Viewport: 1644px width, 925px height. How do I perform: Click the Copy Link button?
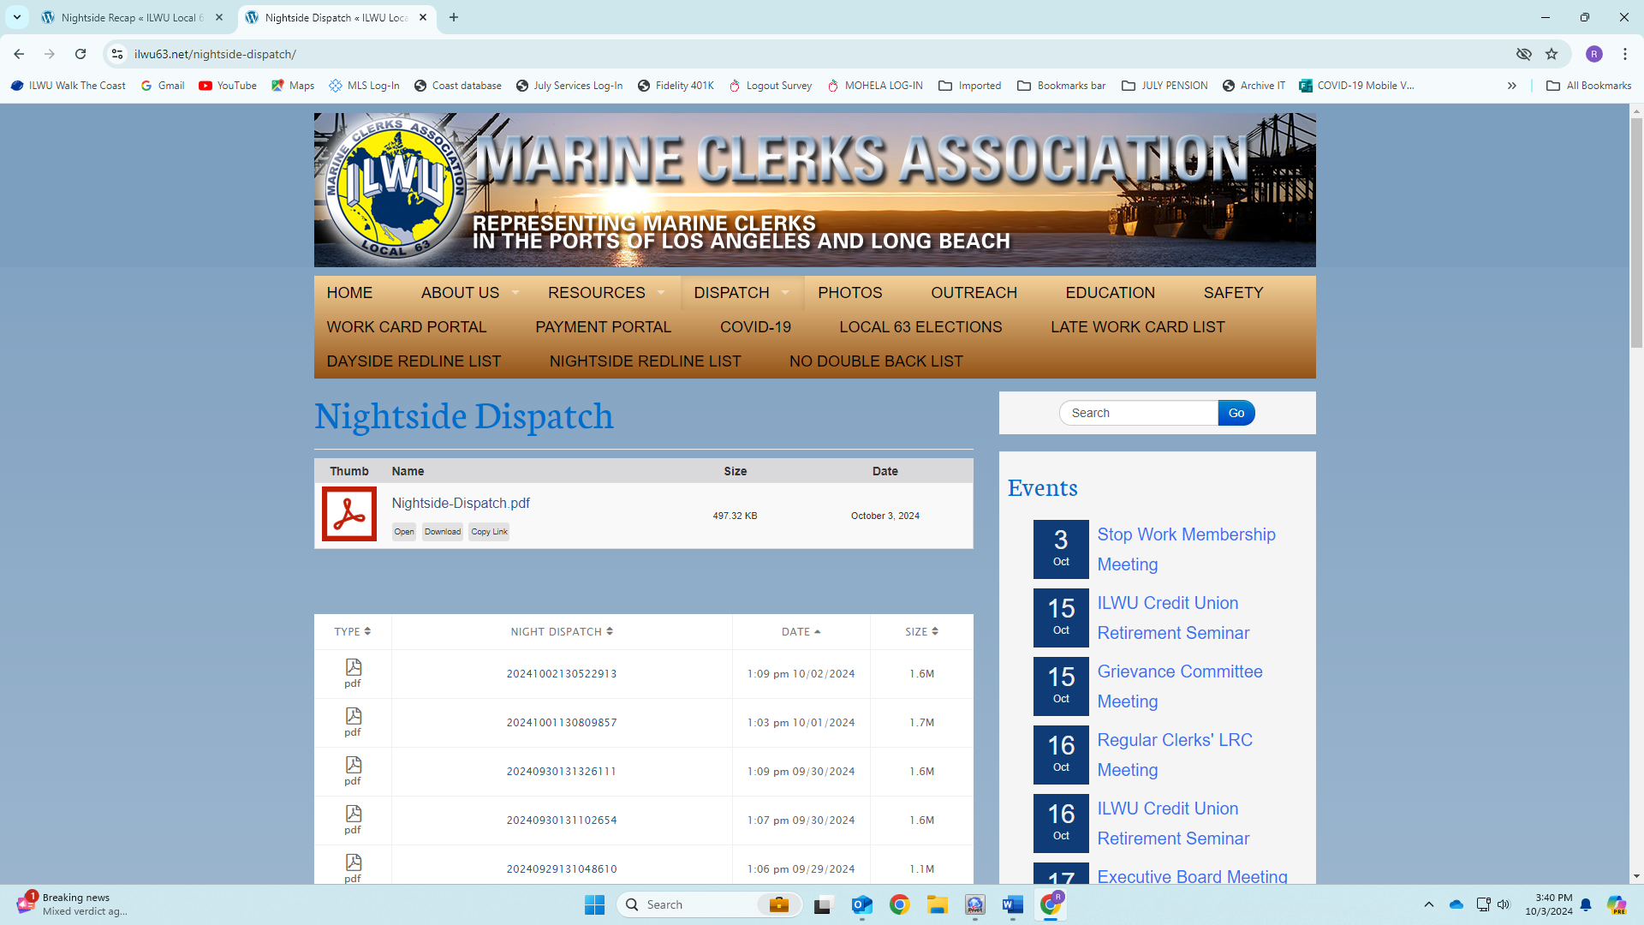(x=489, y=532)
